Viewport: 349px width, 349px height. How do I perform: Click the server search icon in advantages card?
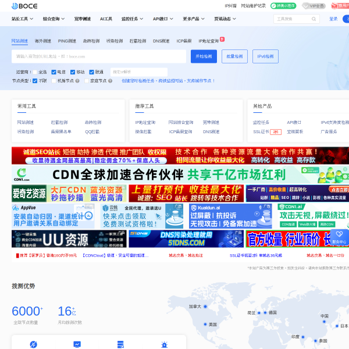pyautogui.click(x=120, y=344)
